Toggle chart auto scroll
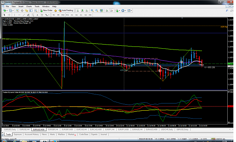Viewport: 236px width, 142px height. (x=107, y=11)
